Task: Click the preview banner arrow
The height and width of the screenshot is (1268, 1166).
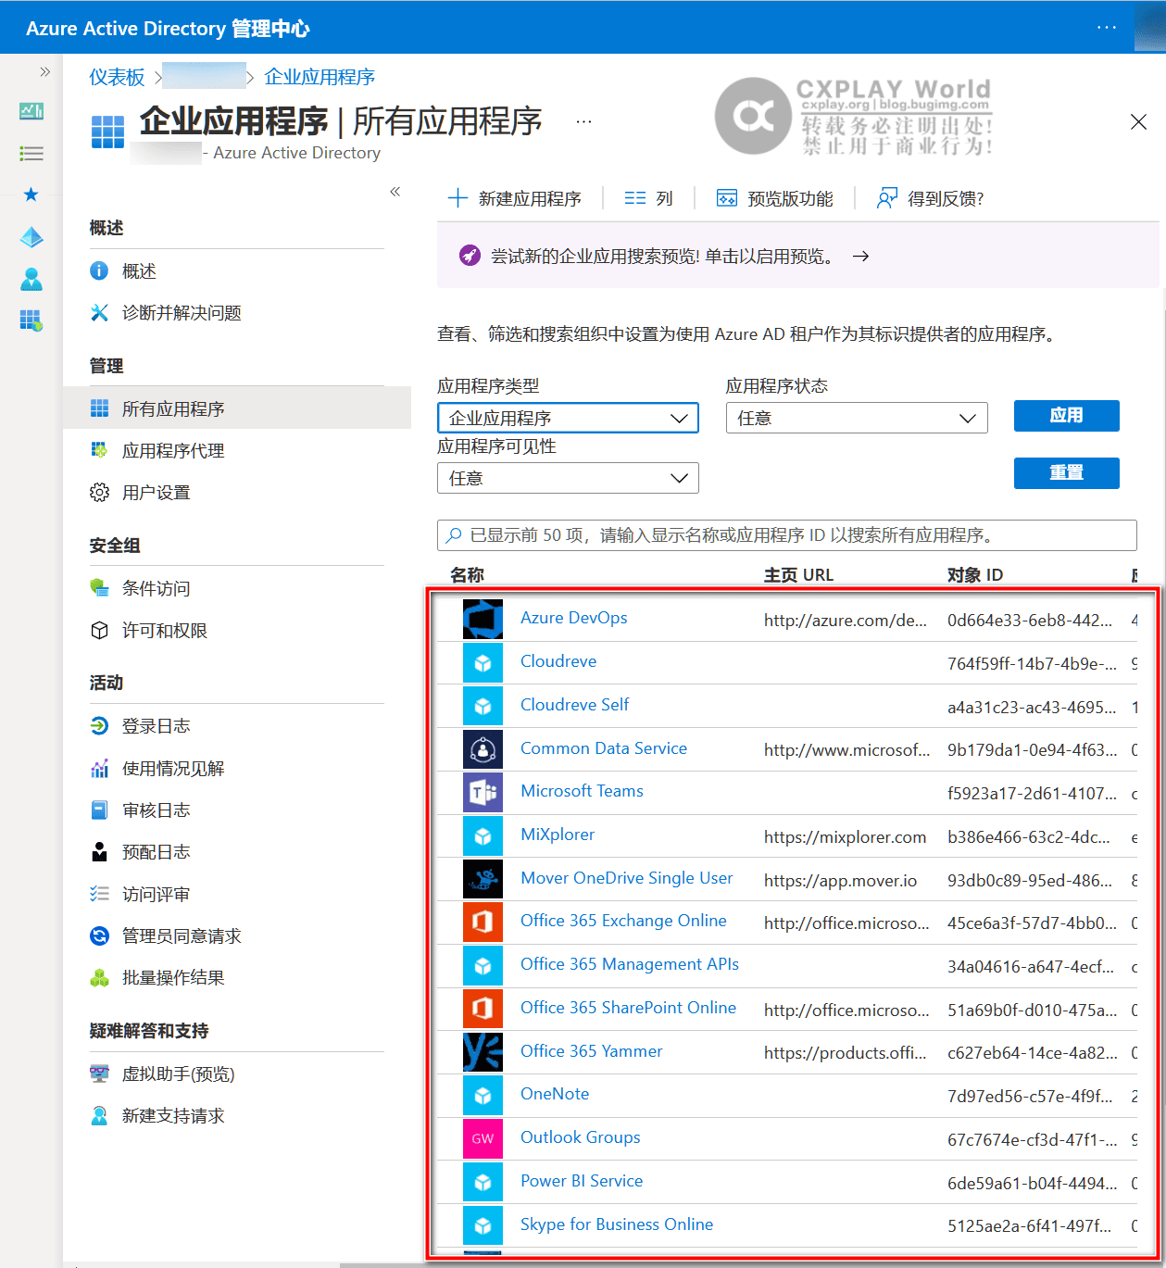Action: [860, 257]
